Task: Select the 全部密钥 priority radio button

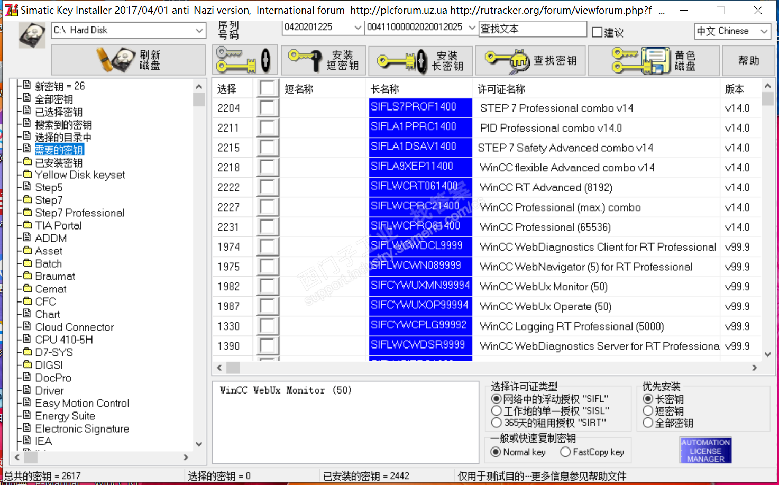Action: pos(648,423)
